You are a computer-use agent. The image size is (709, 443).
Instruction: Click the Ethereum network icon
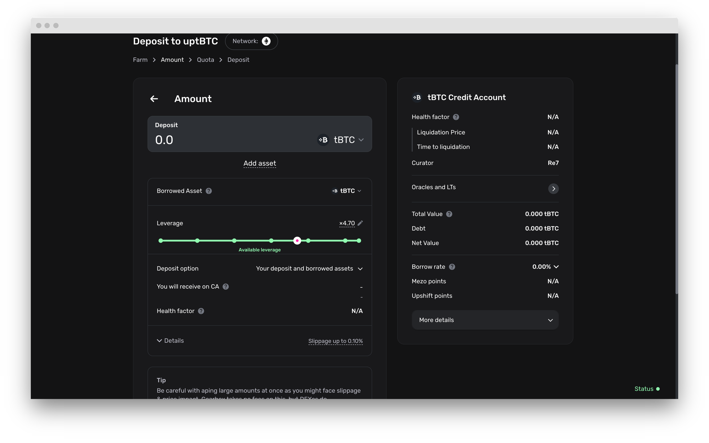point(266,41)
